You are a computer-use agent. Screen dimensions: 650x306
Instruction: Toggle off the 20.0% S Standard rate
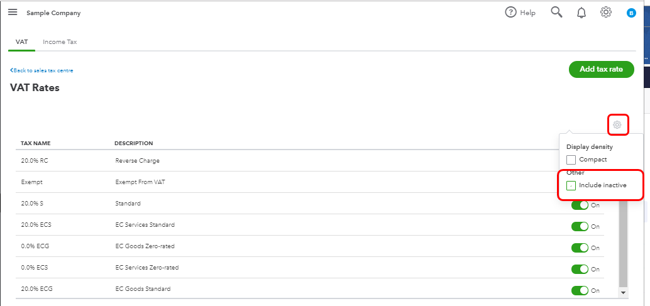[x=580, y=205]
